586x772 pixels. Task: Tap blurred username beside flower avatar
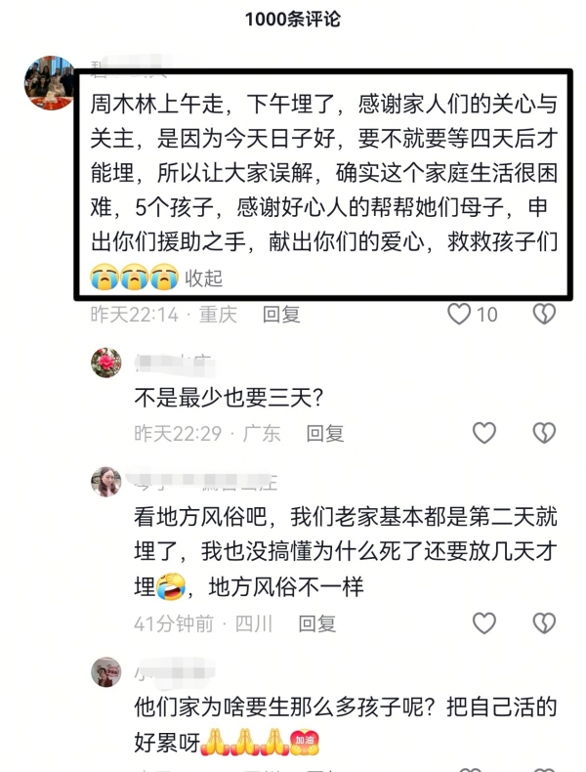click(x=175, y=365)
